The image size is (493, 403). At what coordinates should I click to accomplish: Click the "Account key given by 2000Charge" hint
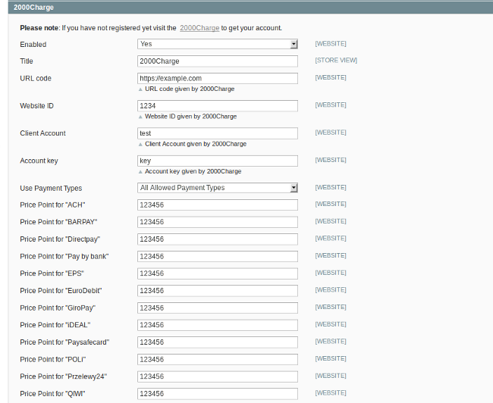(x=193, y=171)
